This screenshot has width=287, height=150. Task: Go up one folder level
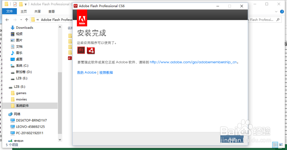[x=26, y=20]
